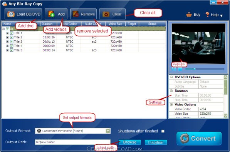Click the Remove selected icon
Image resolution: width=230 pixels, height=152 pixels.
76,14
